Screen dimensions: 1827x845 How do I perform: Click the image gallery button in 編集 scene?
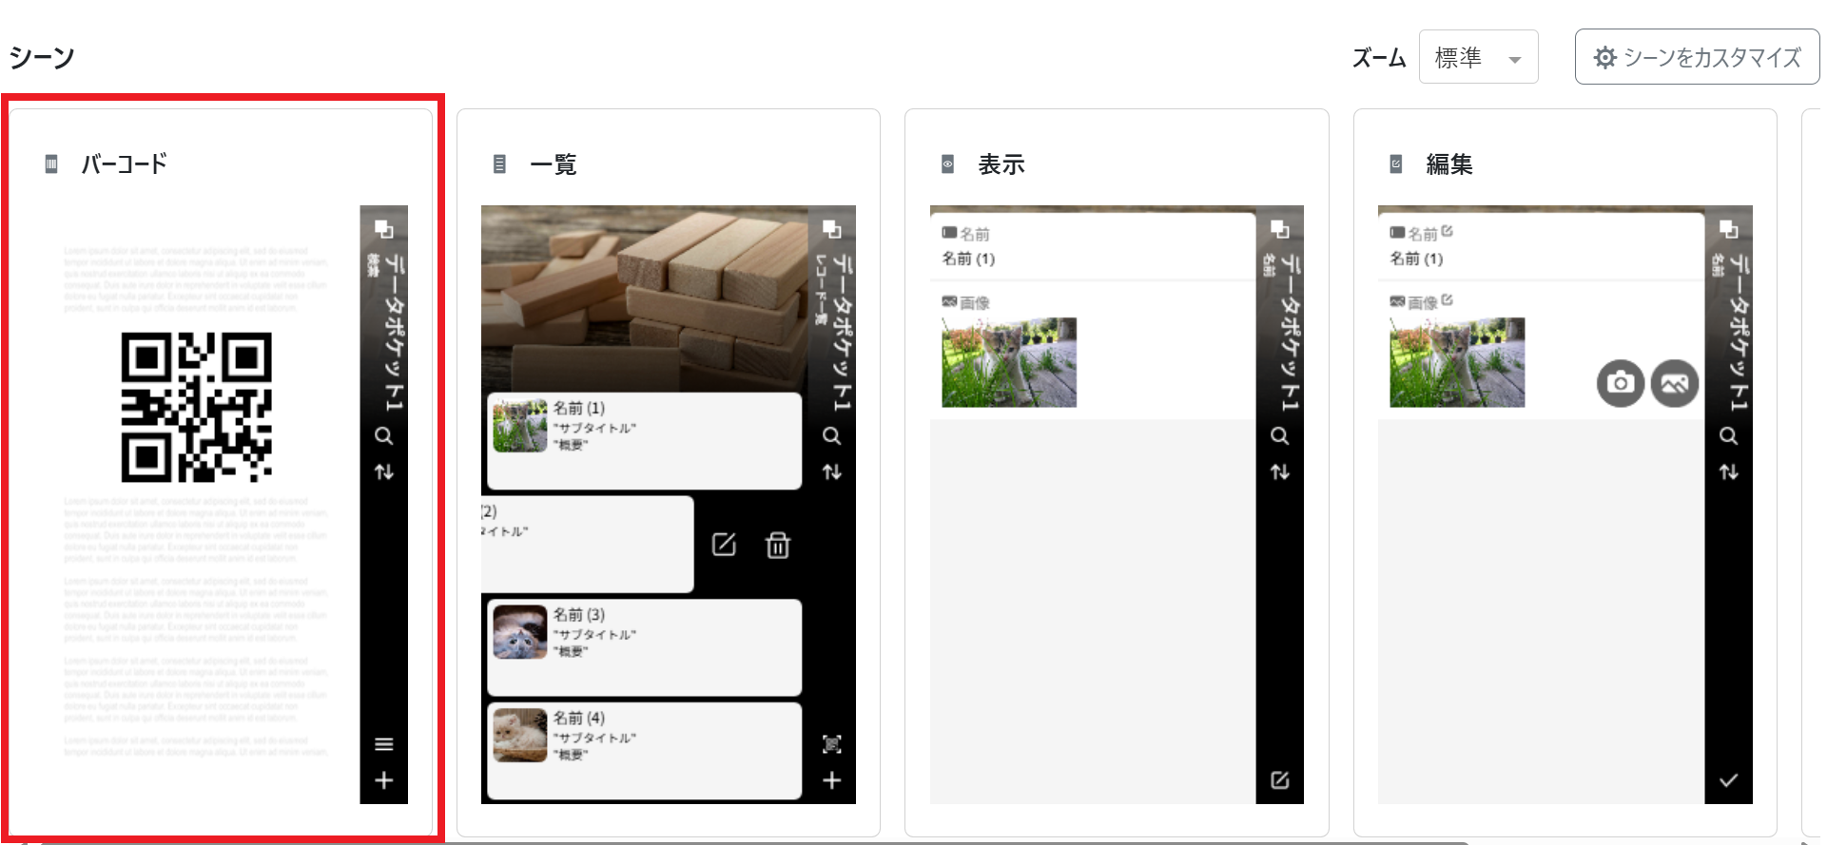[x=1675, y=383]
